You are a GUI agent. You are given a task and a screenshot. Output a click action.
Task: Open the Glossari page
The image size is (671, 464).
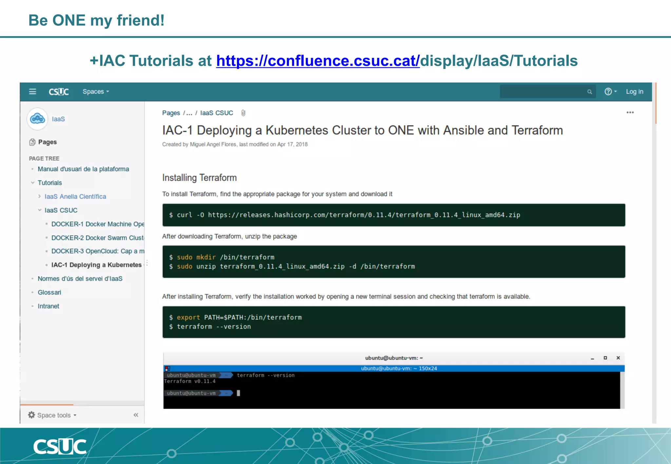49,293
